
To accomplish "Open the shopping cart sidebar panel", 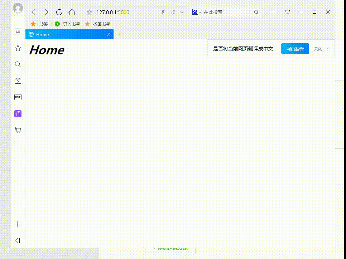I will pyautogui.click(x=18, y=130).
